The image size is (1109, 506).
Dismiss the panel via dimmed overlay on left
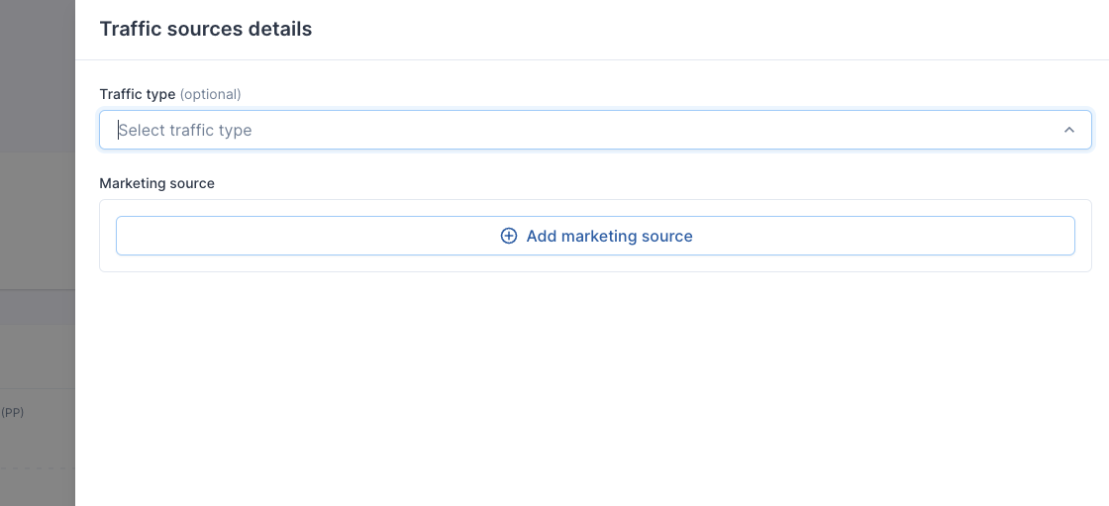[x=38, y=212]
